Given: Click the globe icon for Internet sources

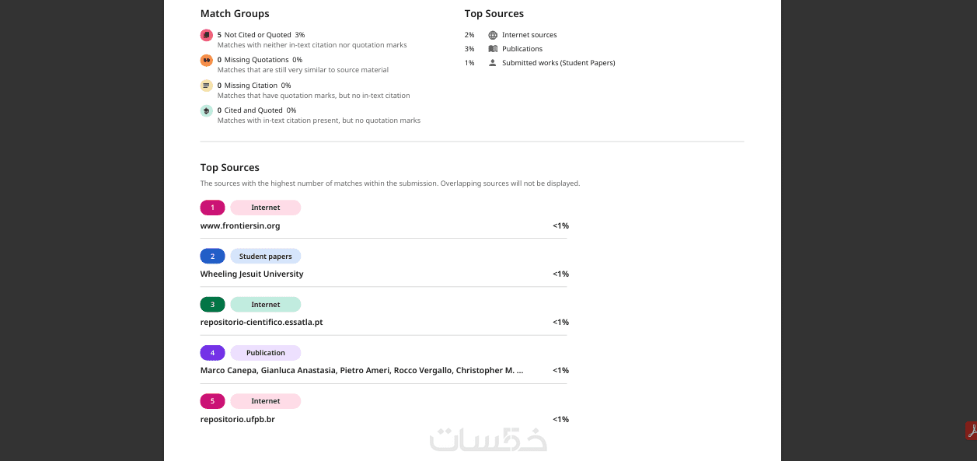Looking at the screenshot, I should click(493, 35).
